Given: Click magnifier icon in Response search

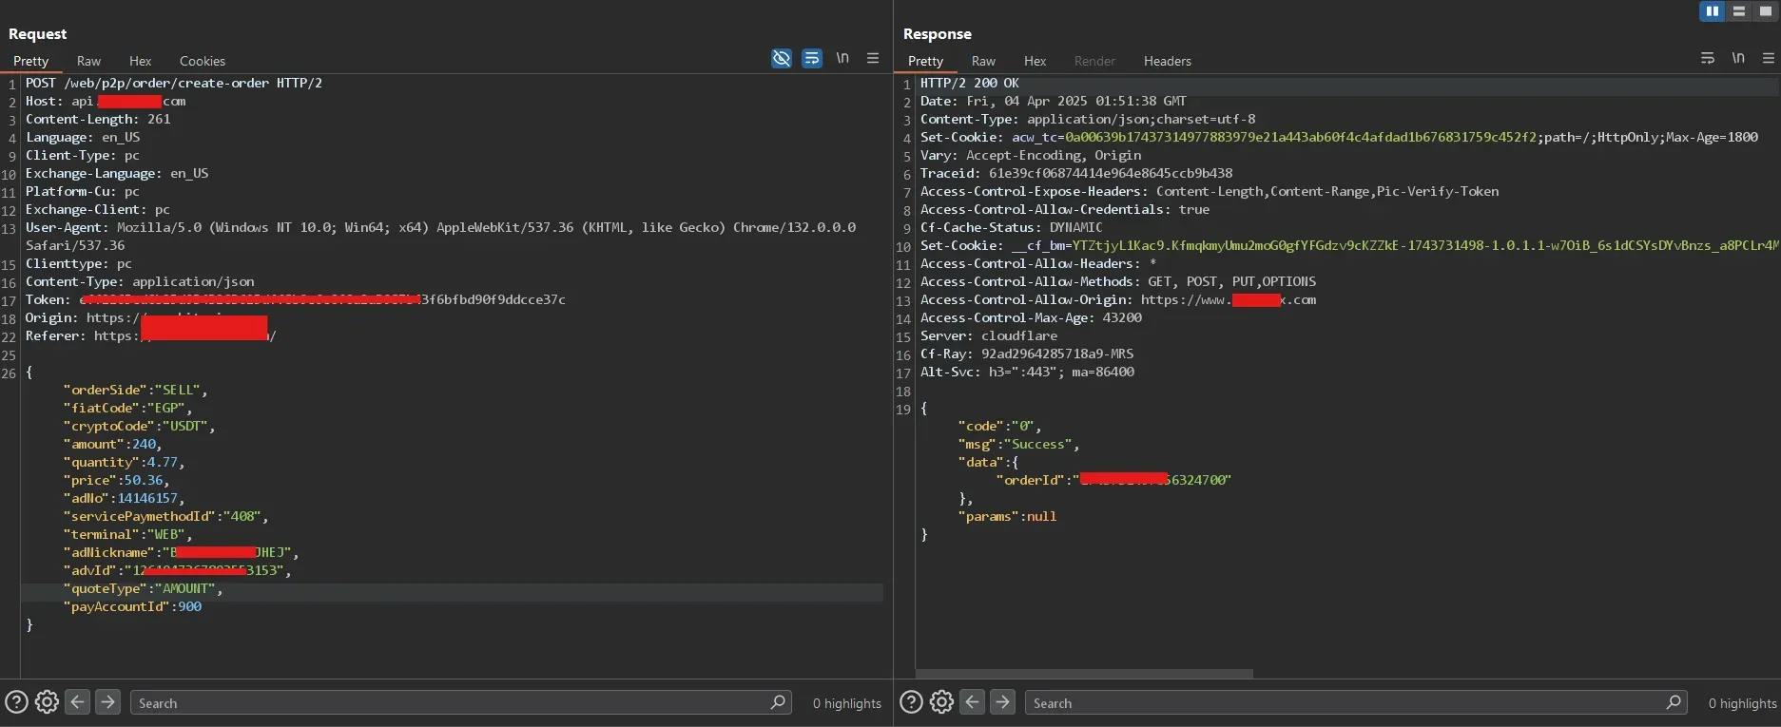Looking at the screenshot, I should click(x=1674, y=702).
